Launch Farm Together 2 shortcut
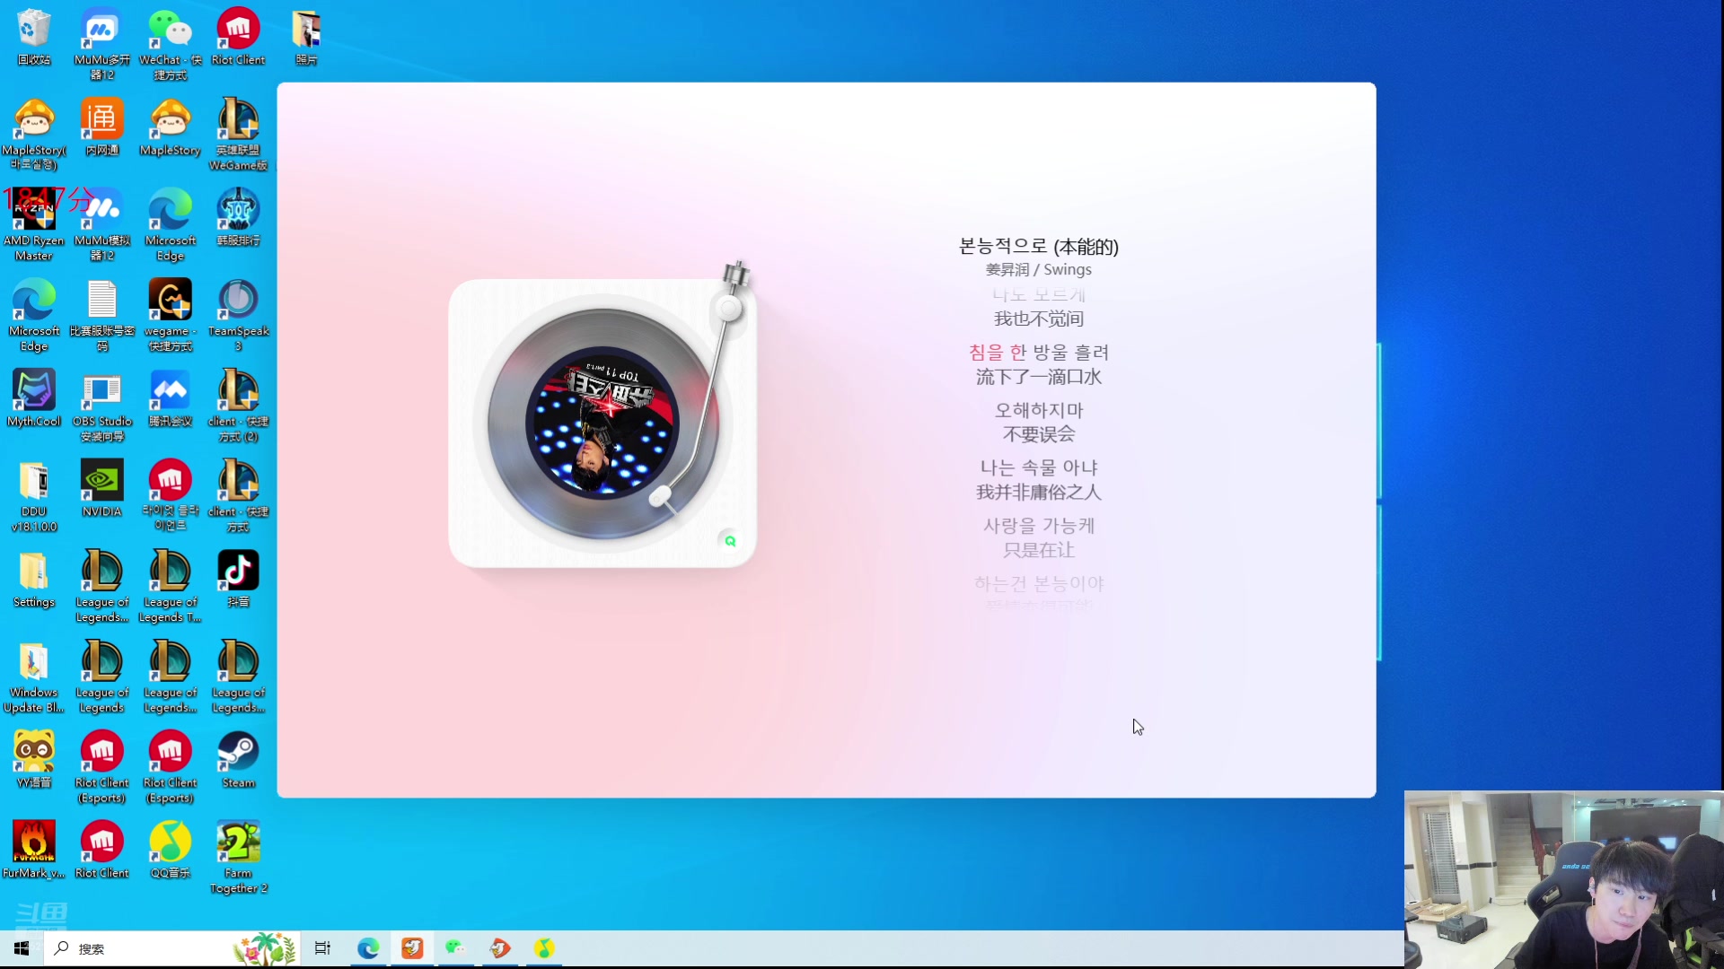This screenshot has height=969, width=1724. [x=238, y=858]
